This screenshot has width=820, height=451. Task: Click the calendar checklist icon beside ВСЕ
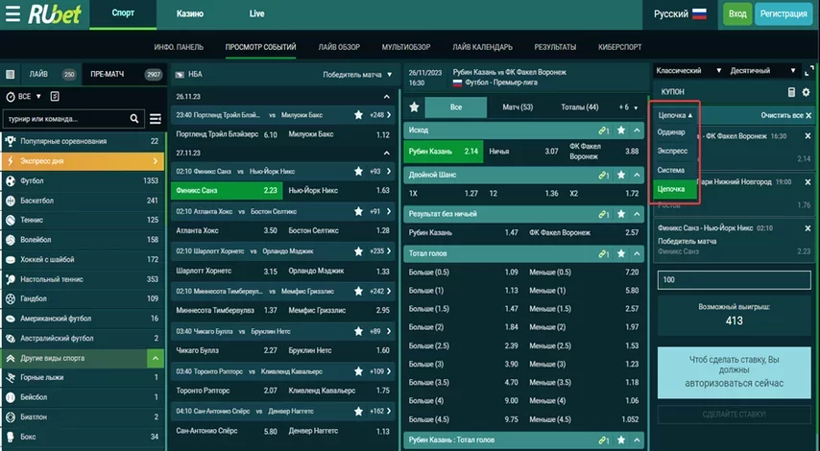click(55, 97)
